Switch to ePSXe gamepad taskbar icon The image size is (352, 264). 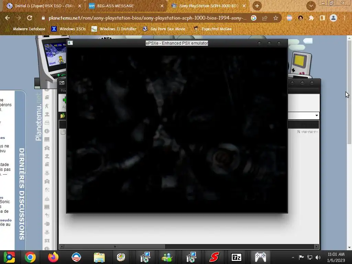tap(261, 257)
